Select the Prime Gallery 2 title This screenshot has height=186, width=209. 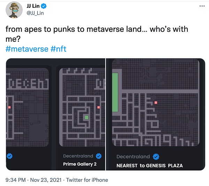point(80,164)
